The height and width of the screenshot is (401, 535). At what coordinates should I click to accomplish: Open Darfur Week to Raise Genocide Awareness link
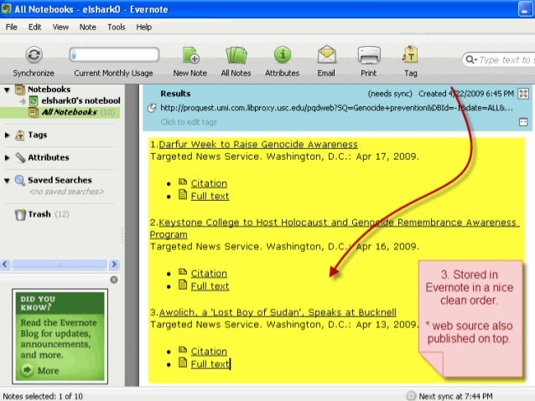pyautogui.click(x=258, y=145)
